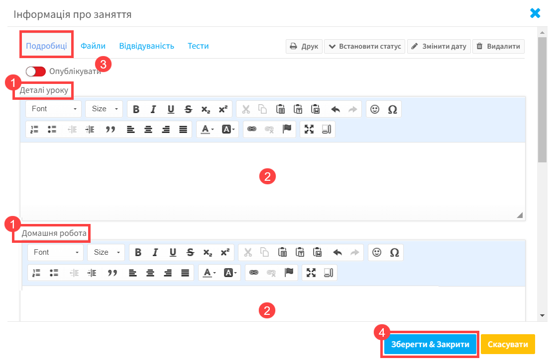Viewport: 556px width, 364px height.
Task: Insert link in the Домашня робота editor
Action: 254,273
